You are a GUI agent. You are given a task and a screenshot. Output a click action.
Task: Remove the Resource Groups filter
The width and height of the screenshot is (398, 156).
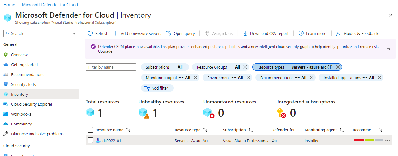pyautogui.click(x=245, y=67)
